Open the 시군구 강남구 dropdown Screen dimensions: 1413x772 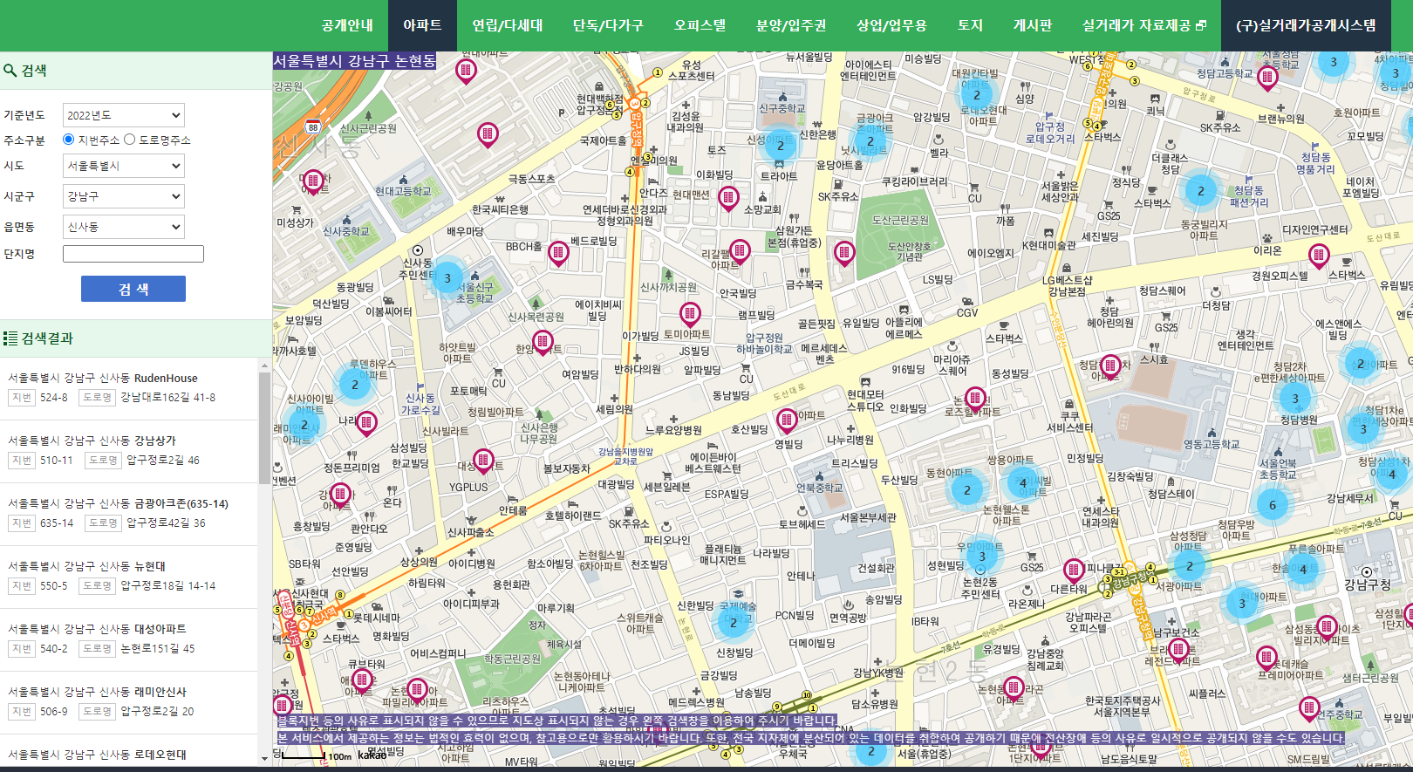coord(124,196)
